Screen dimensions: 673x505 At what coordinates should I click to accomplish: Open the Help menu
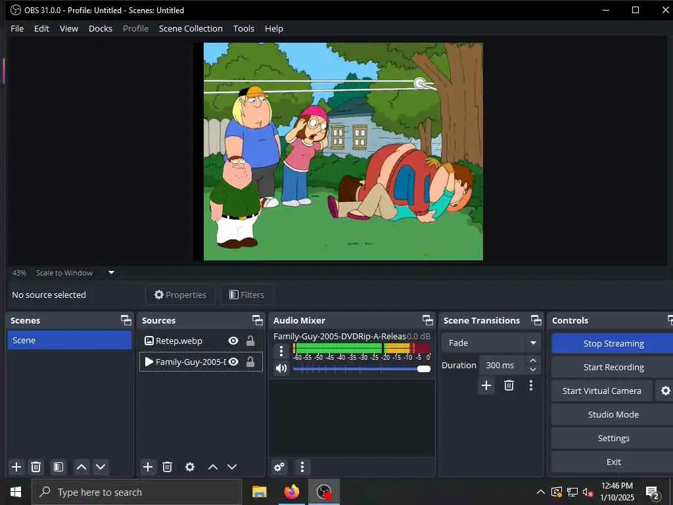[x=274, y=28]
